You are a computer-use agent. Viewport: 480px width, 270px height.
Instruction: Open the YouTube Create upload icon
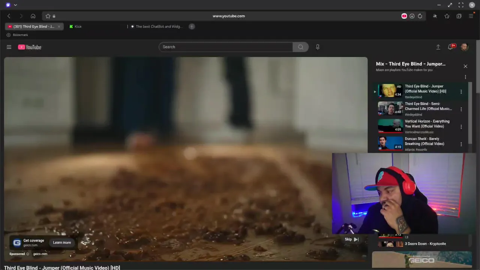click(x=438, y=47)
